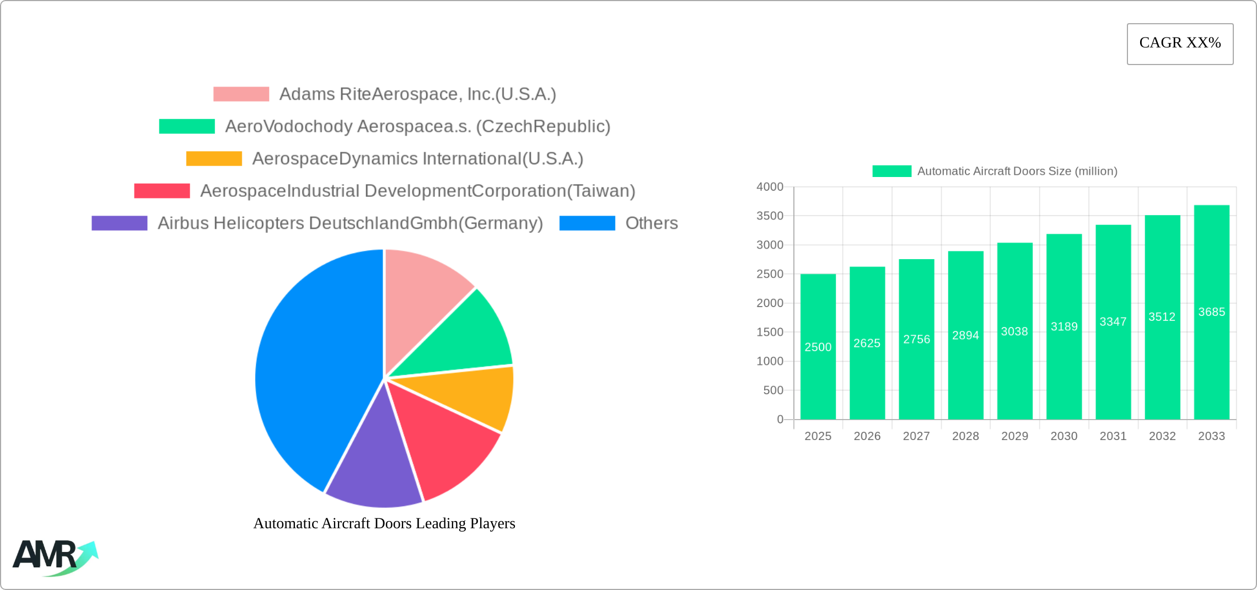The width and height of the screenshot is (1257, 590).
Task: Click the 2027 x-axis label
Action: pos(916,436)
